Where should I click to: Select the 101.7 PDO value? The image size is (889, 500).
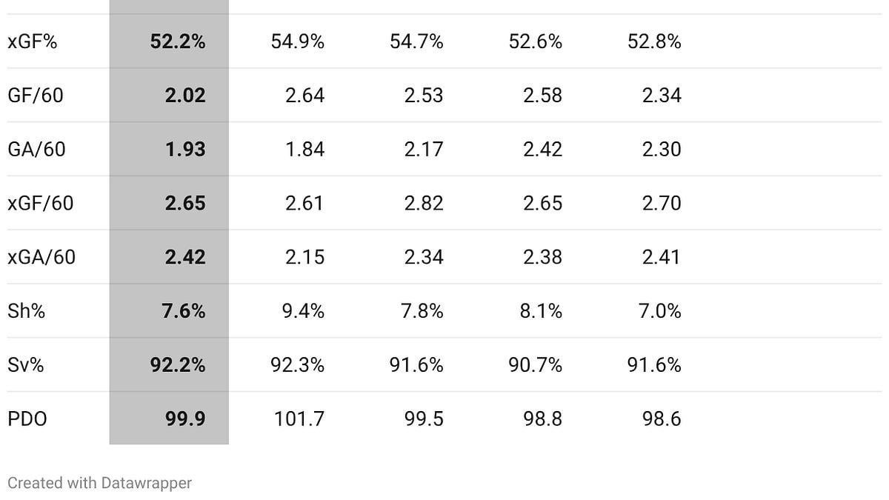click(299, 419)
